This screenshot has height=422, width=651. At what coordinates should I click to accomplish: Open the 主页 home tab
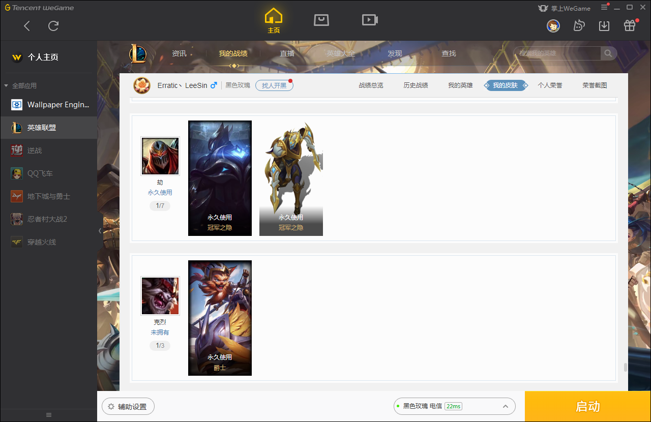point(274,21)
